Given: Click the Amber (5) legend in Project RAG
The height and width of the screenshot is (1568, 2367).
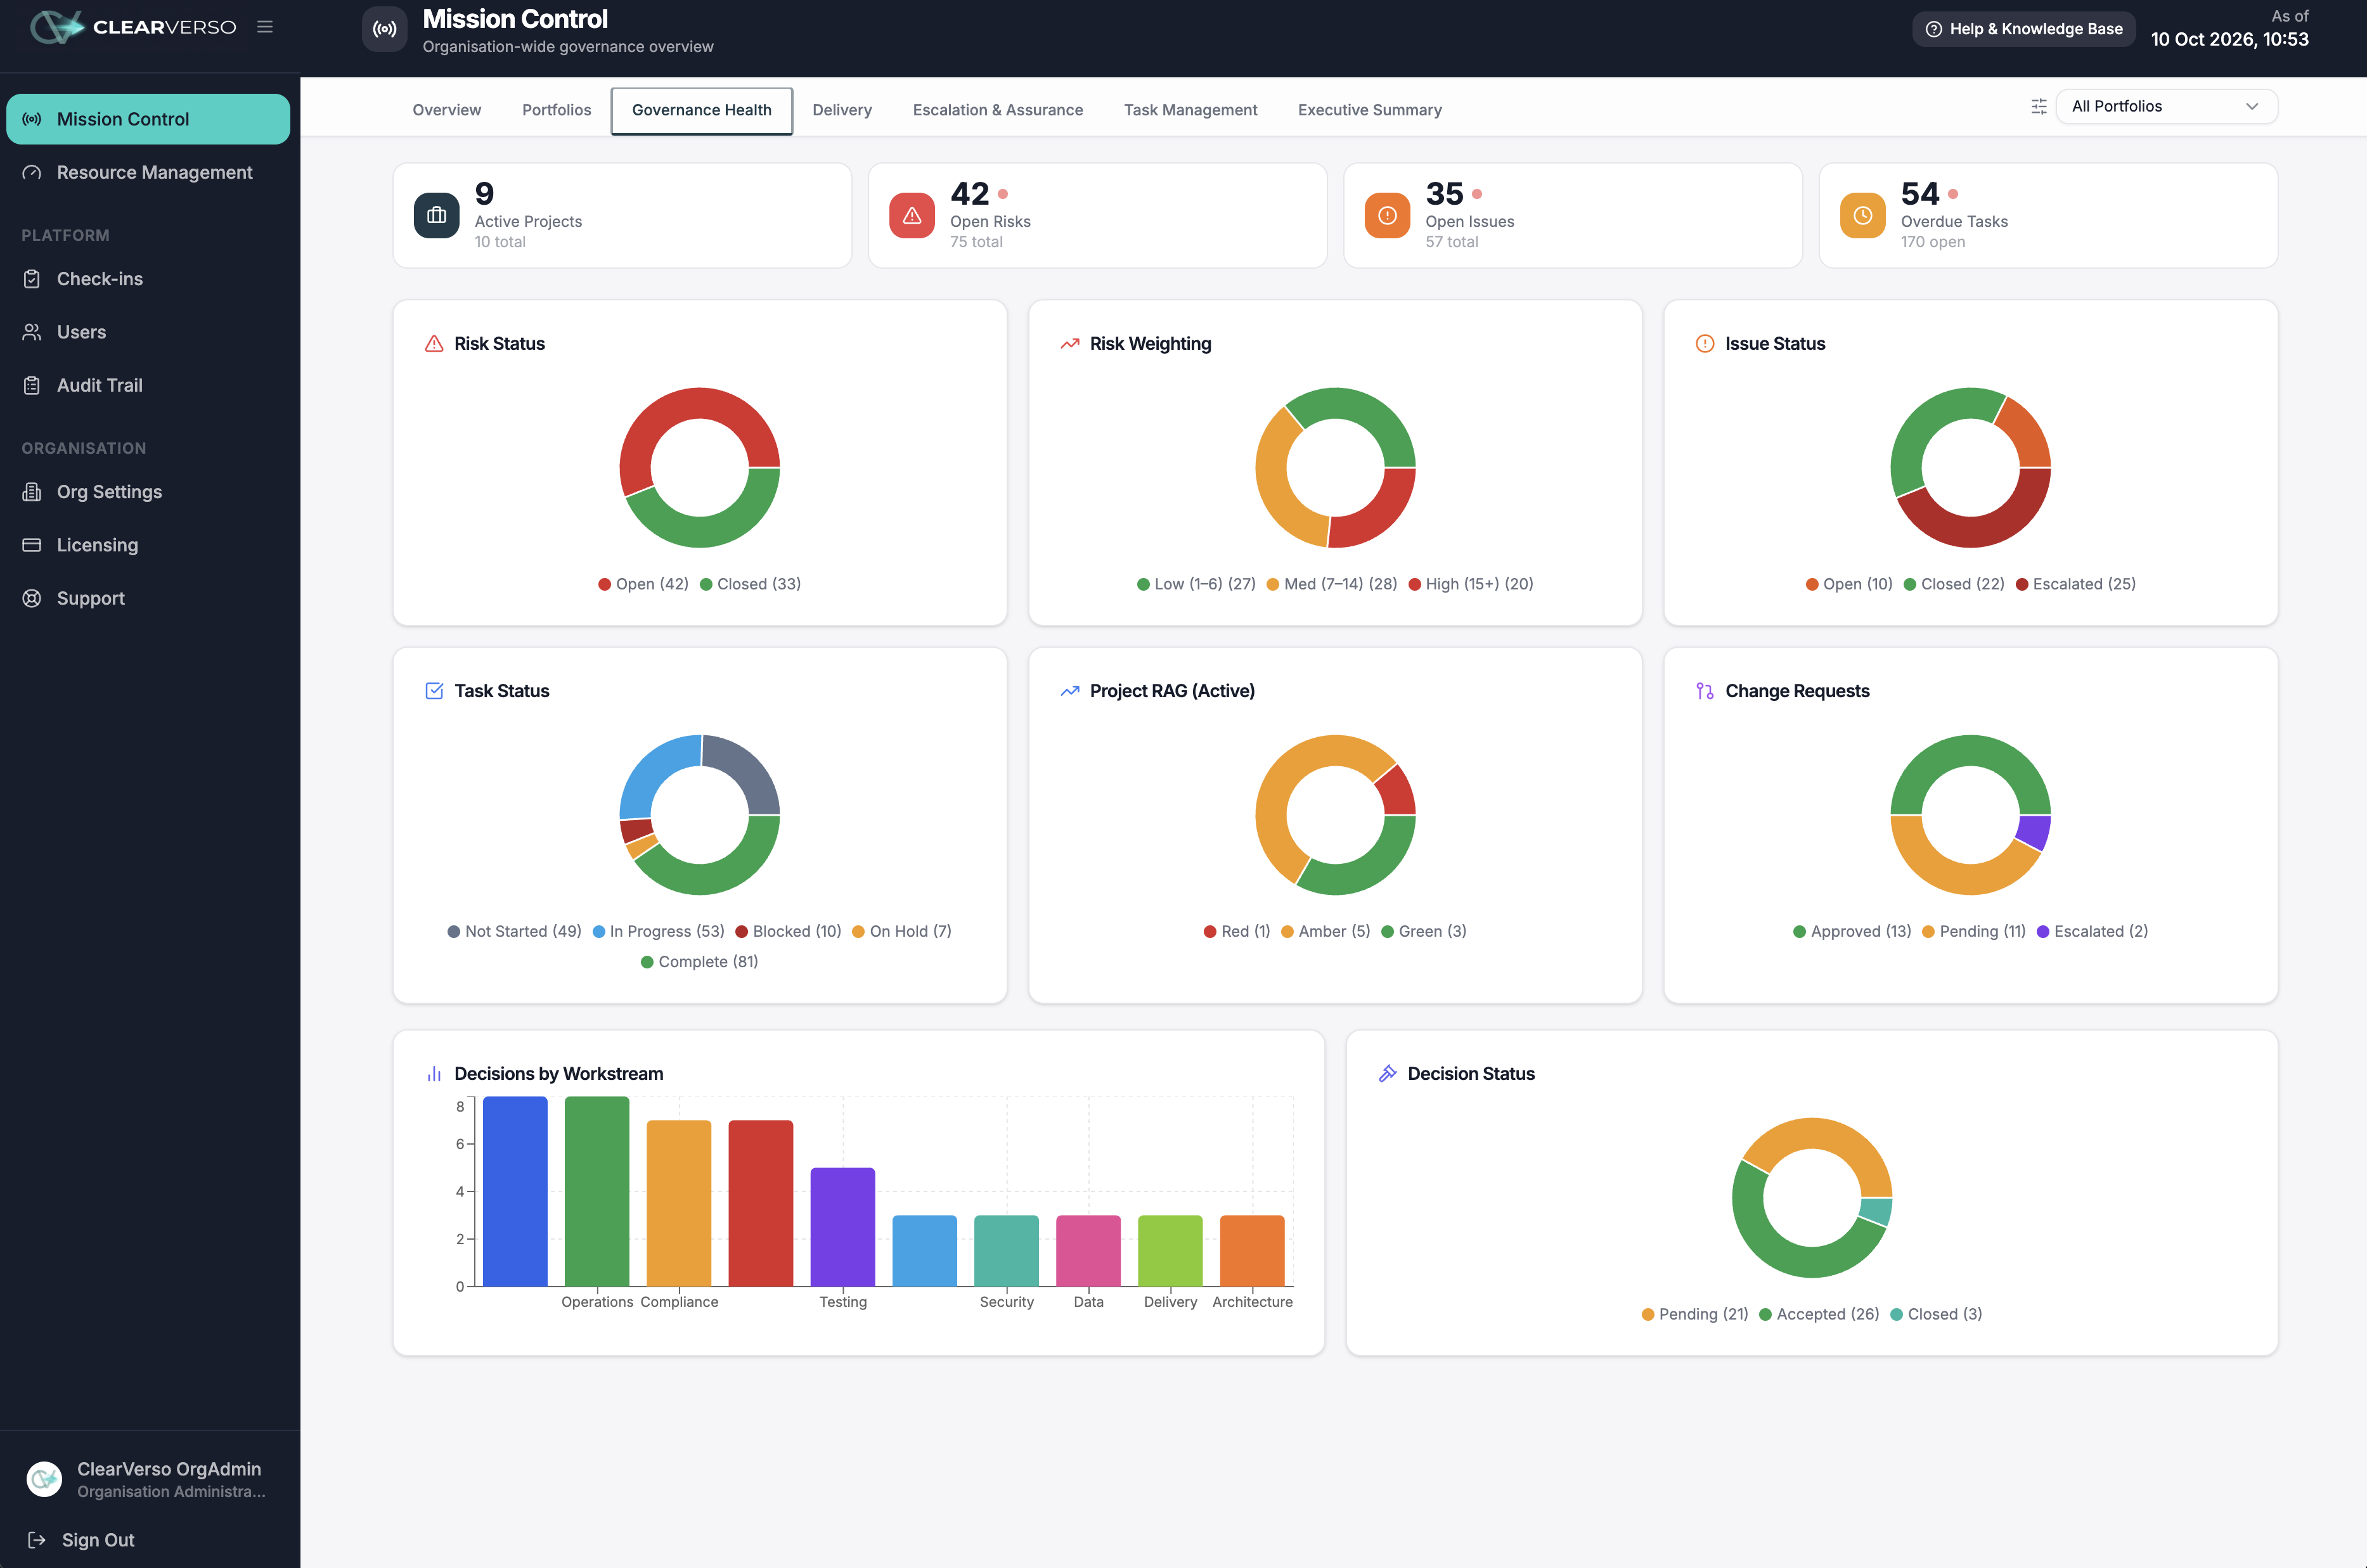Looking at the screenshot, I should 1325,931.
